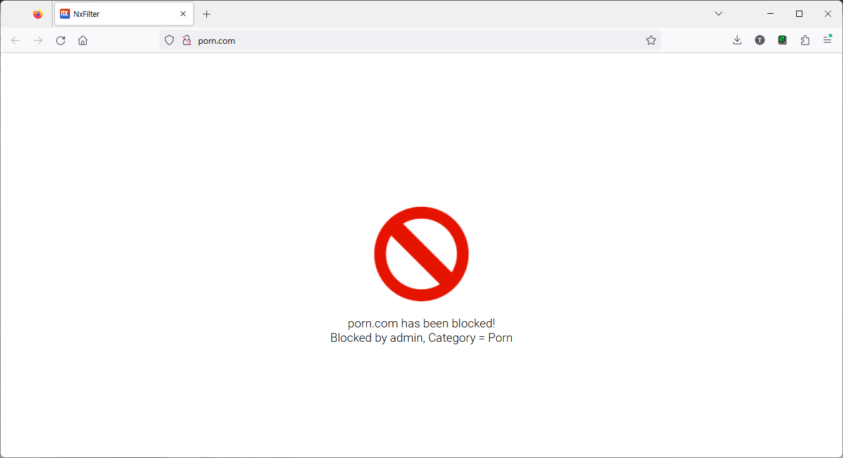
Task: Open the account avatar T menu
Action: [760, 41]
